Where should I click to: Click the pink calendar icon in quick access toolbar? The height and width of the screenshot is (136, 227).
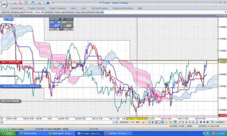(x=20, y=3)
